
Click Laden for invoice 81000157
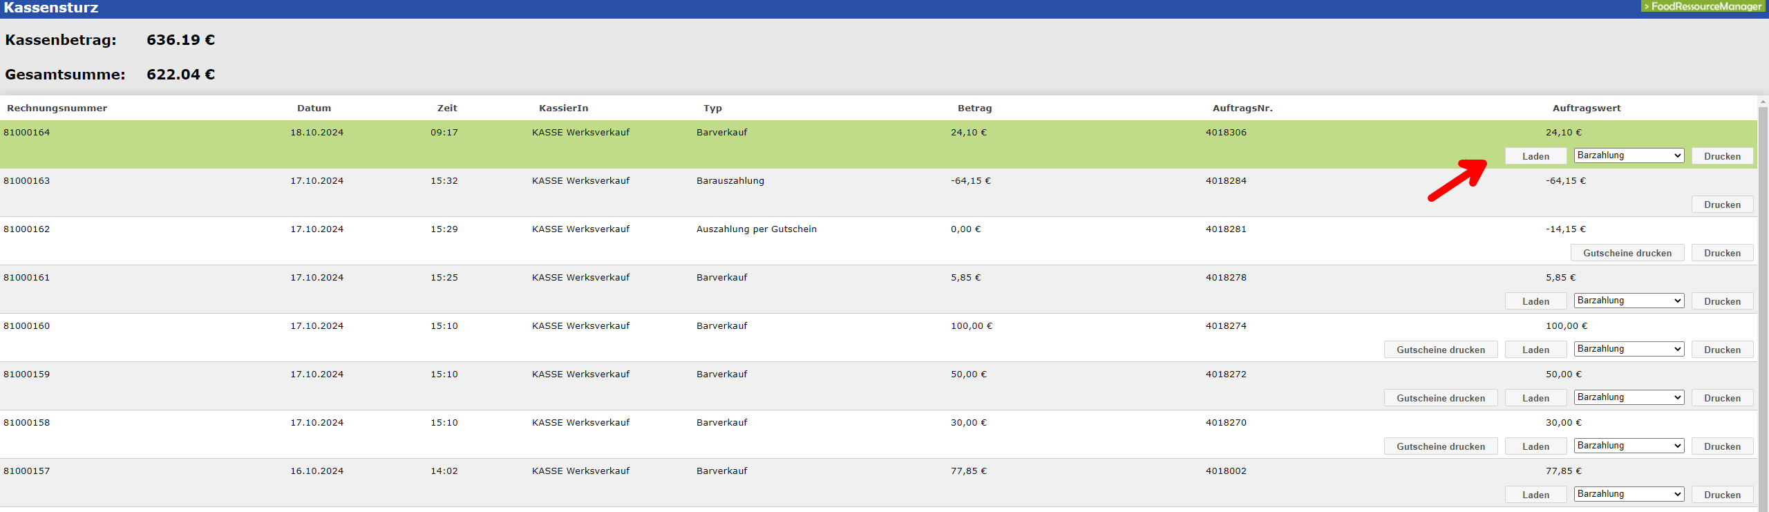coord(1535,495)
